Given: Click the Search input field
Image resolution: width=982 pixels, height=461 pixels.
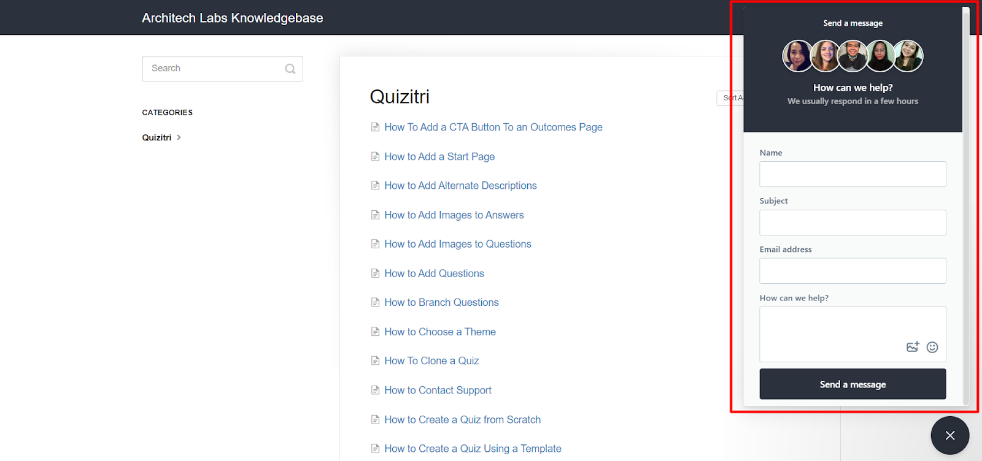Looking at the screenshot, I should (223, 69).
